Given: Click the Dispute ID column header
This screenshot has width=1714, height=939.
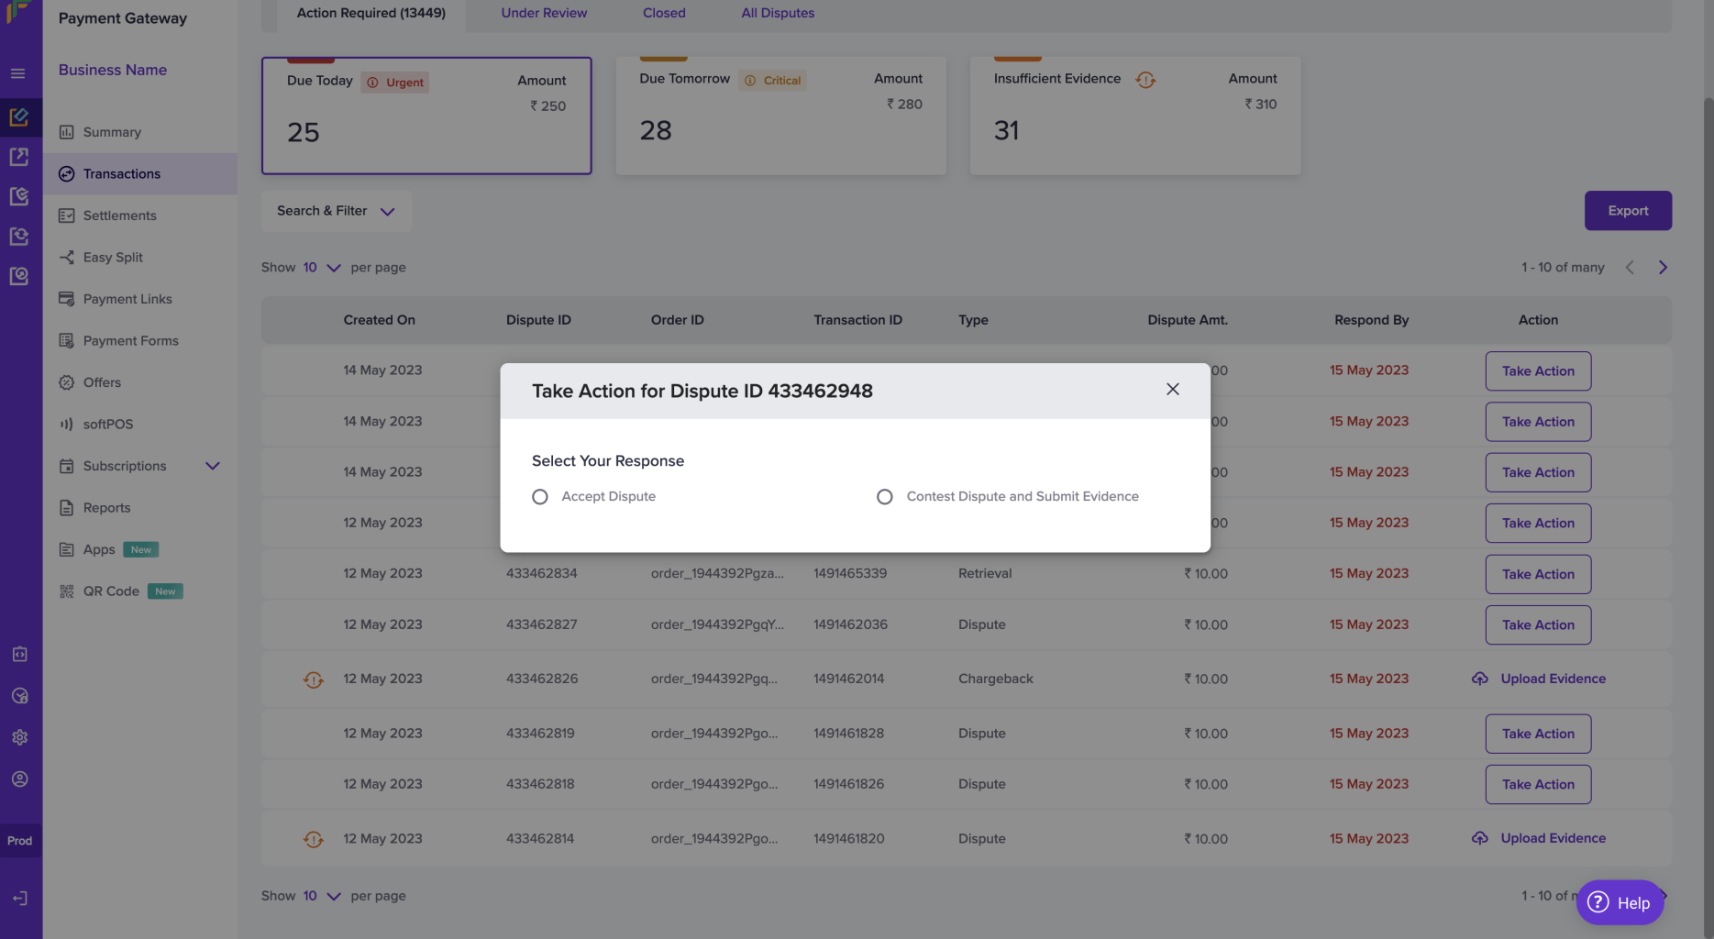Looking at the screenshot, I should point(538,320).
